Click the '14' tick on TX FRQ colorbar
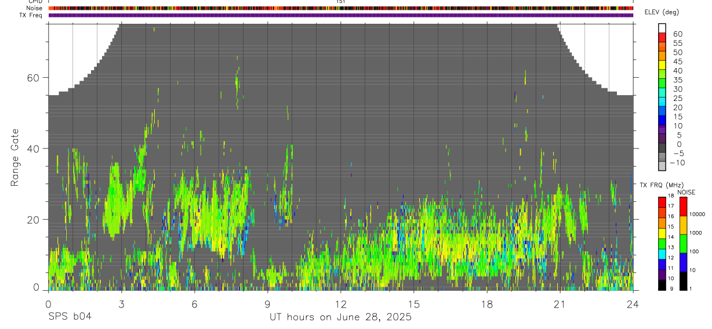Screen dimensions: 712x329 [x=670, y=237]
